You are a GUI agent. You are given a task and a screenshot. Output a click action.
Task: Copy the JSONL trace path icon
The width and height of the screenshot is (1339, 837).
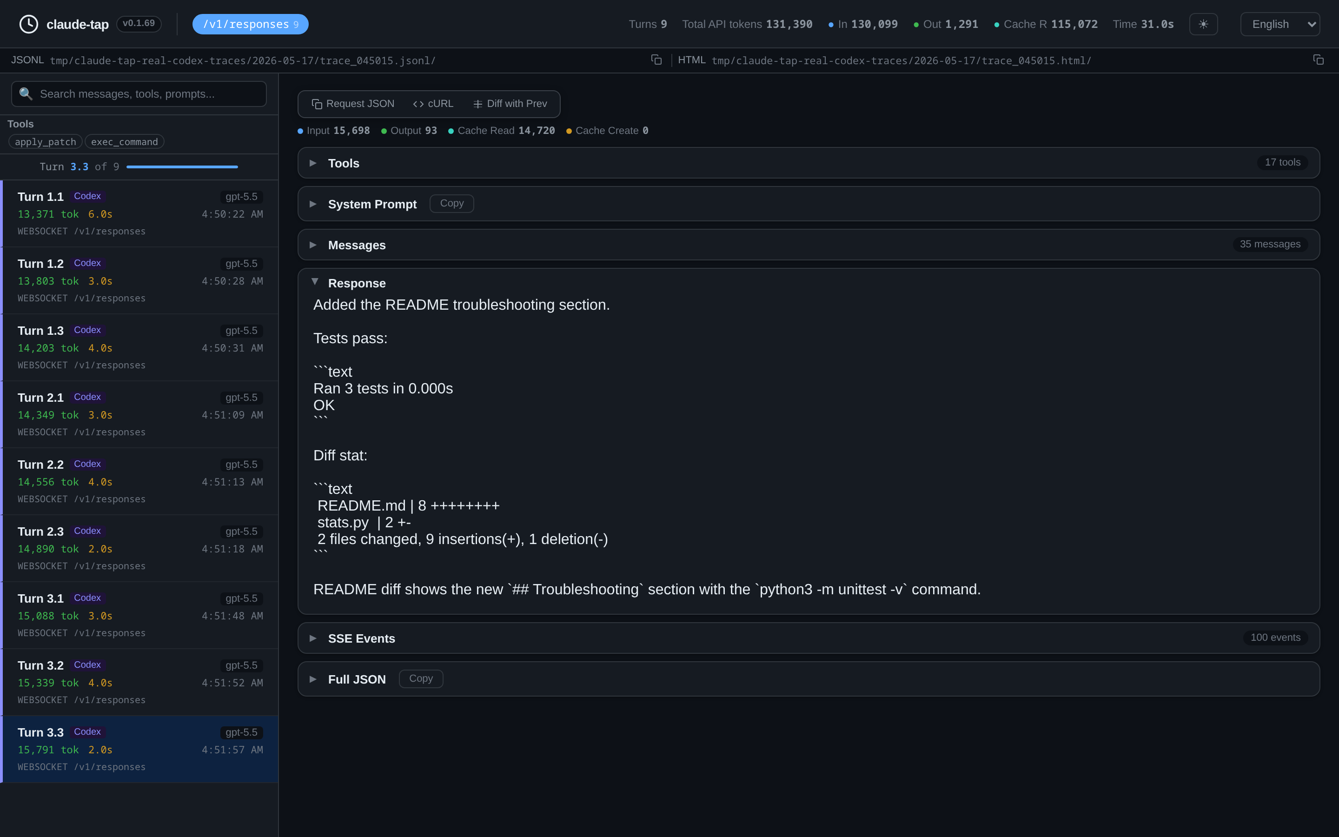pyautogui.click(x=656, y=60)
